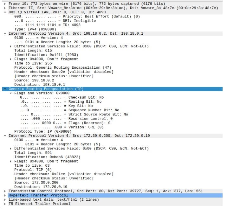227x209 pixels.
Task: Expand Transmission Control Protocol node
Action: (5, 191)
